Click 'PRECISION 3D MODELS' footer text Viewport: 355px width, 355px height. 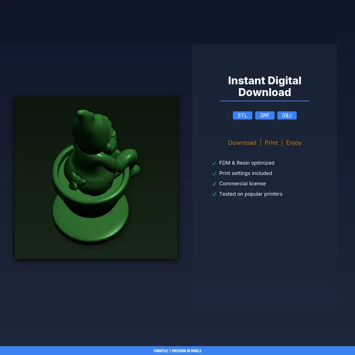tap(186, 350)
